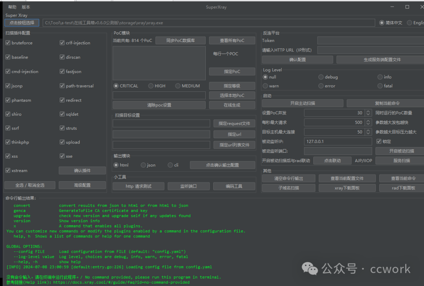
Task: Toggle the xxe checkbox
Action: point(62,156)
